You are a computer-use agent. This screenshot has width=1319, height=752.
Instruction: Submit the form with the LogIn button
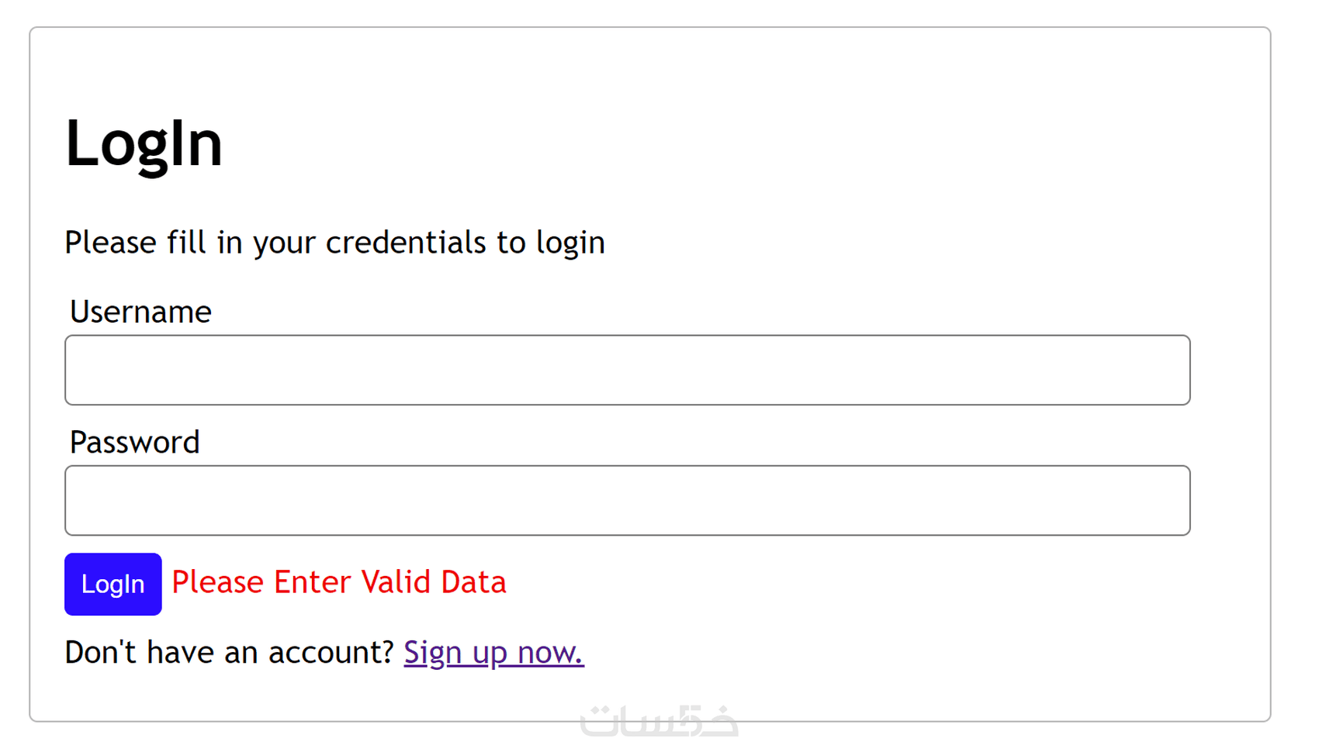pyautogui.click(x=113, y=584)
